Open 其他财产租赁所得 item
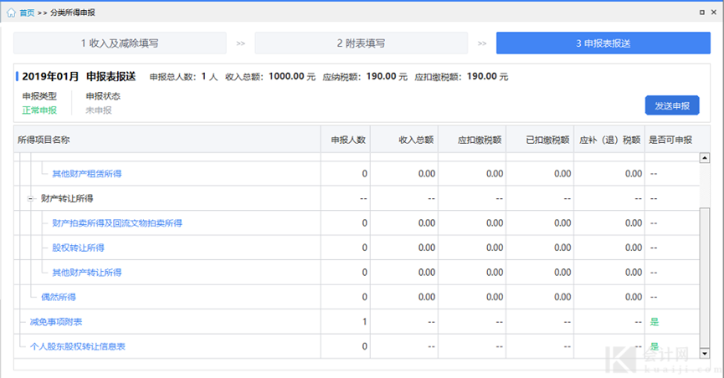 (87, 174)
